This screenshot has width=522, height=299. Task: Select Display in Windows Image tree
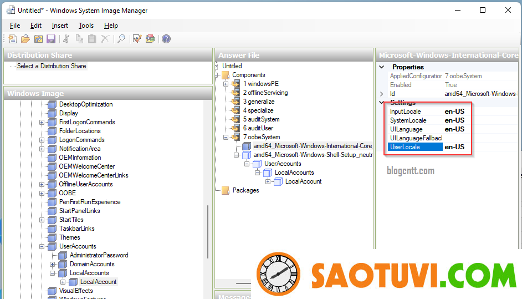pos(69,113)
